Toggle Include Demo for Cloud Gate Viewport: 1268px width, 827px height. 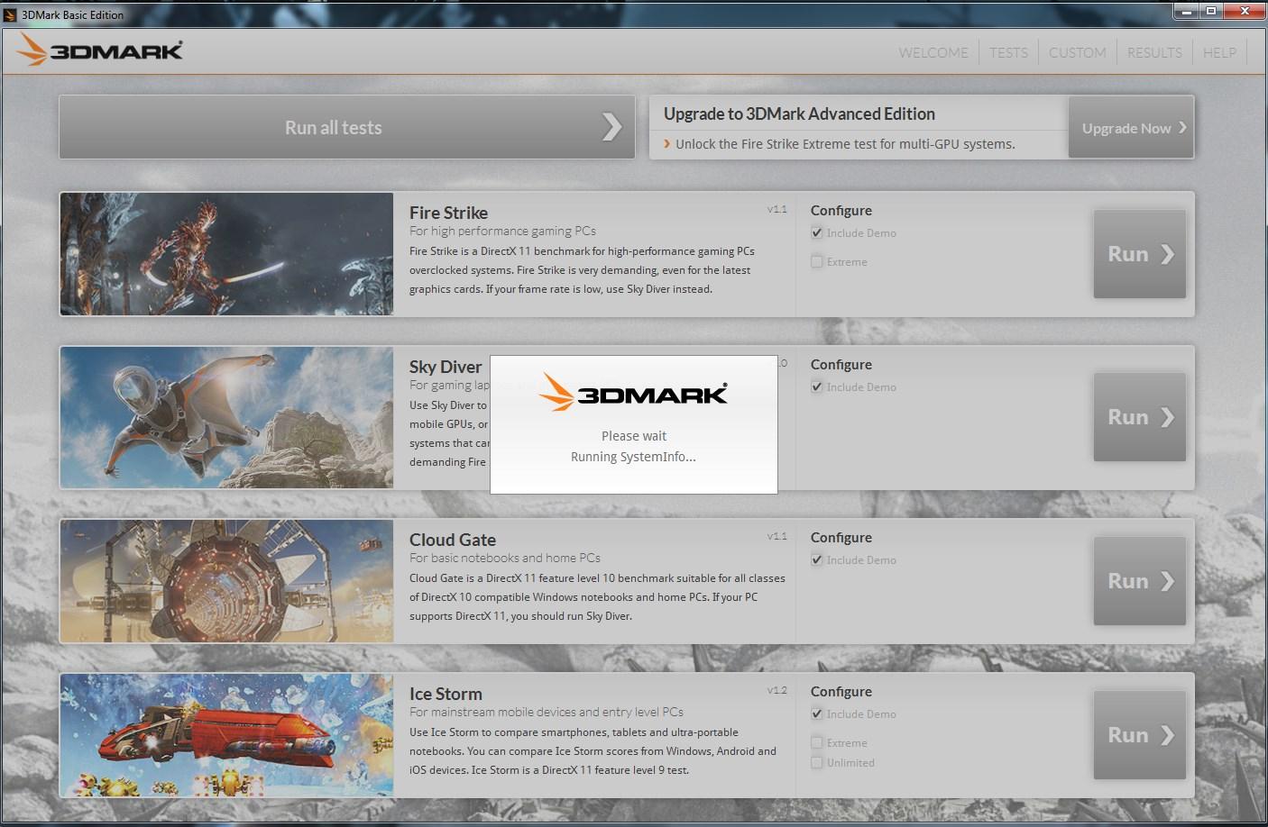(x=817, y=559)
